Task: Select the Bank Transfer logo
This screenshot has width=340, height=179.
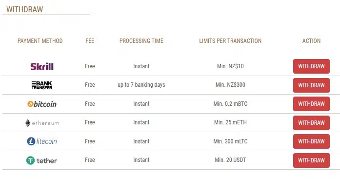Action: 42,85
